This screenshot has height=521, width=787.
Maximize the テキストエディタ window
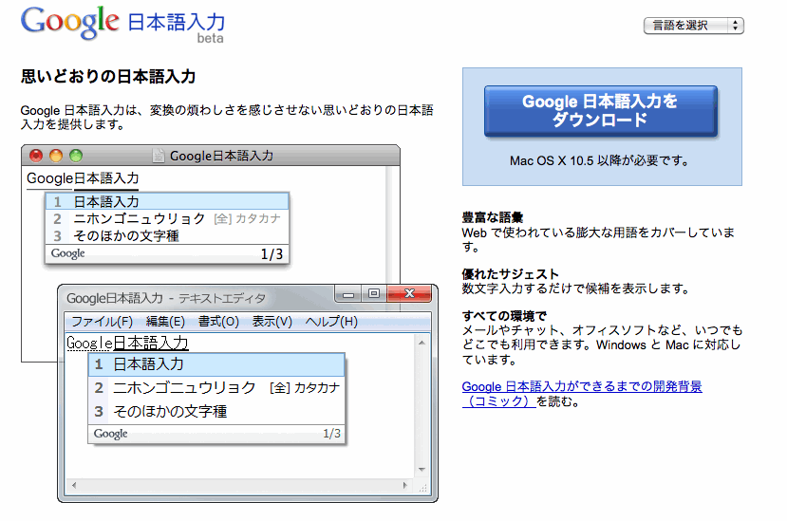point(374,294)
